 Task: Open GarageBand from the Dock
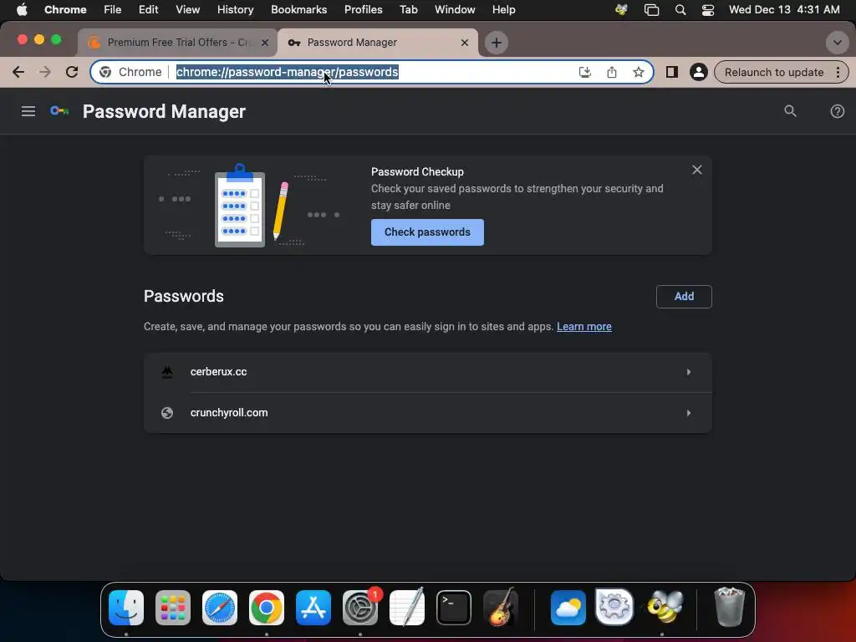coord(501,607)
